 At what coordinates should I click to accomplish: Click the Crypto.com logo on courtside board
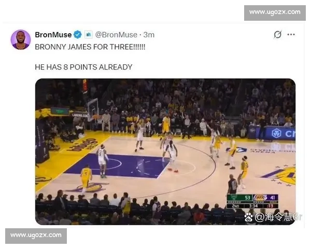point(276,133)
